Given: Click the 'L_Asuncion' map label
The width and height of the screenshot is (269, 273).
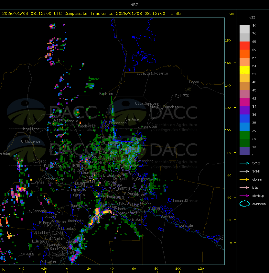Looking at the screenshot, I should tap(147, 126).
